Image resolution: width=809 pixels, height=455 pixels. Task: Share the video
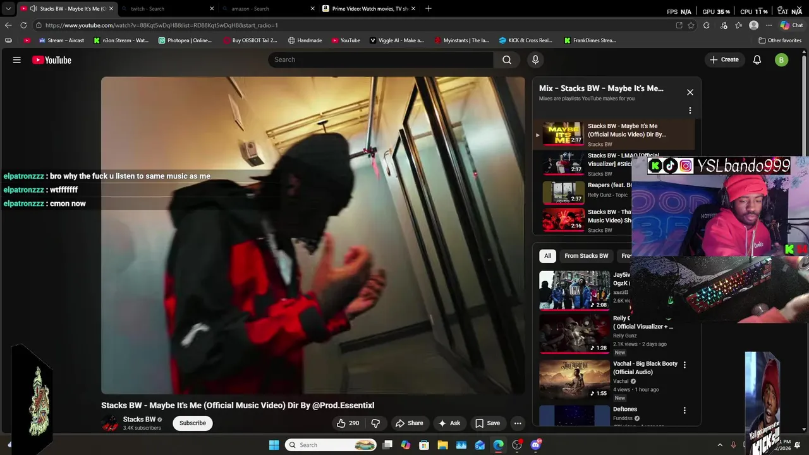pyautogui.click(x=409, y=423)
